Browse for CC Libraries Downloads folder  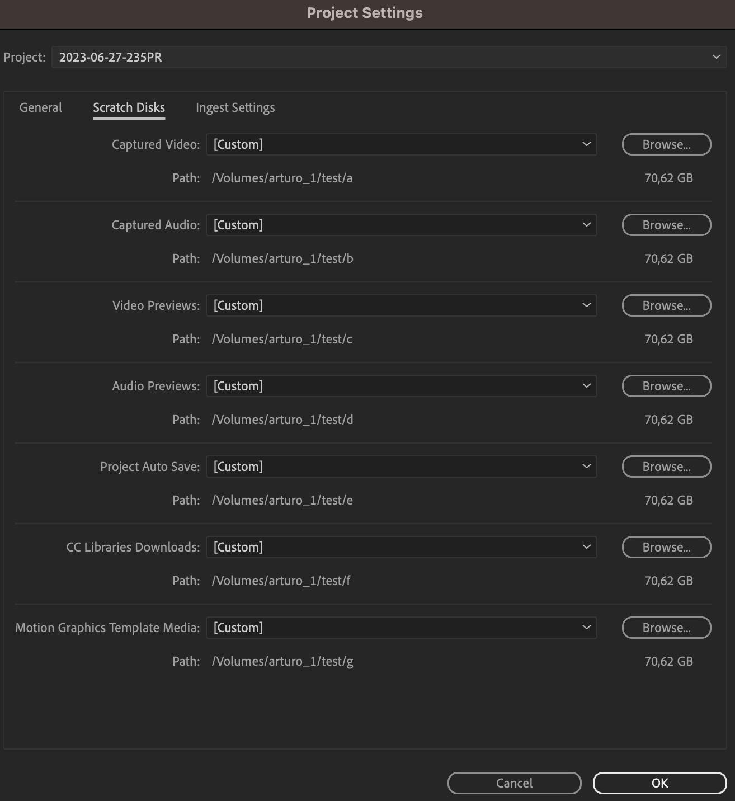(x=666, y=547)
